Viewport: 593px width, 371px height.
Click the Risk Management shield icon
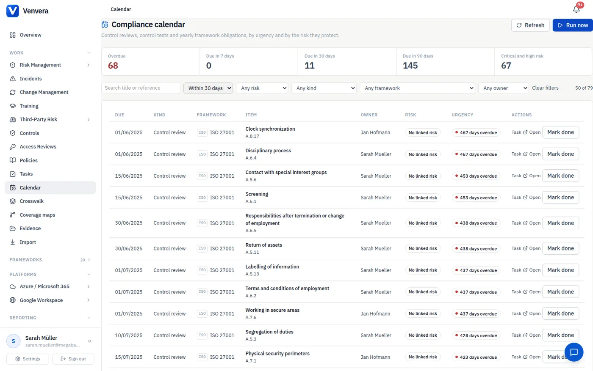click(13, 65)
